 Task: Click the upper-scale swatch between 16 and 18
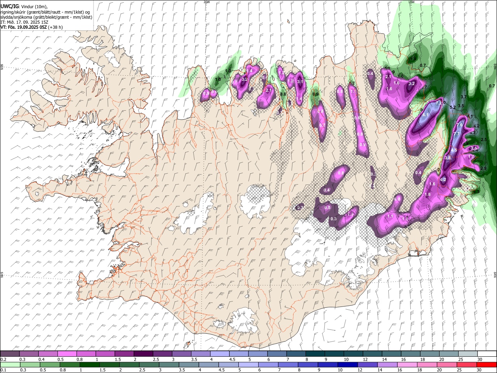(410, 354)
